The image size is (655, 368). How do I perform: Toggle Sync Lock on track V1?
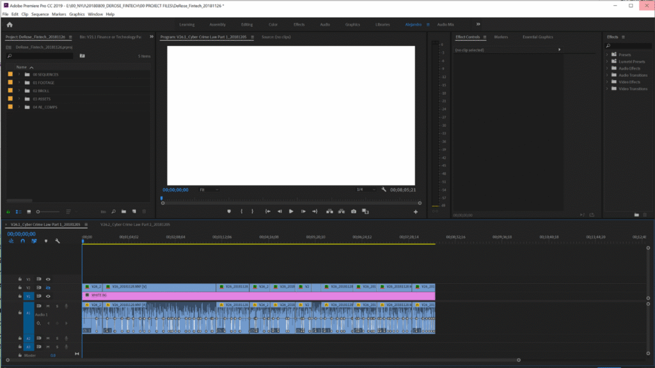39,296
